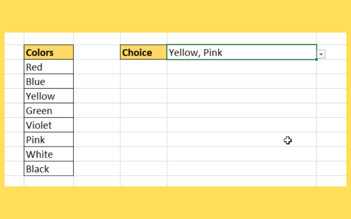The image size is (351, 219).
Task: Click the Blue cell
Action: [49, 81]
